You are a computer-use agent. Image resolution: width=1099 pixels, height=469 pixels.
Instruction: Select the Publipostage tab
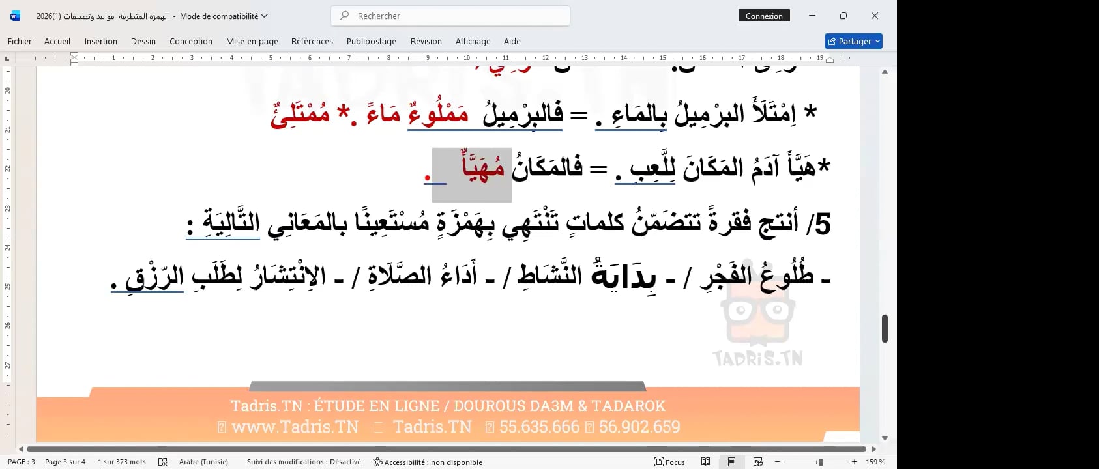(x=372, y=41)
